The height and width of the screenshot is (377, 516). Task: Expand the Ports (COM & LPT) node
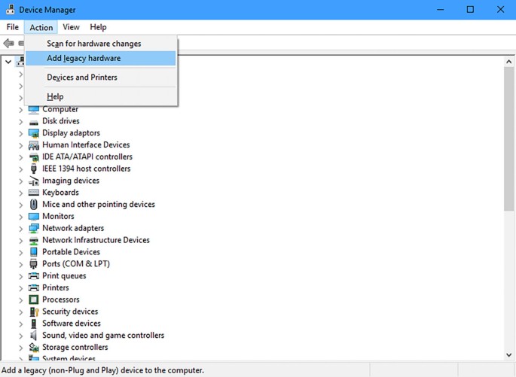(x=20, y=264)
